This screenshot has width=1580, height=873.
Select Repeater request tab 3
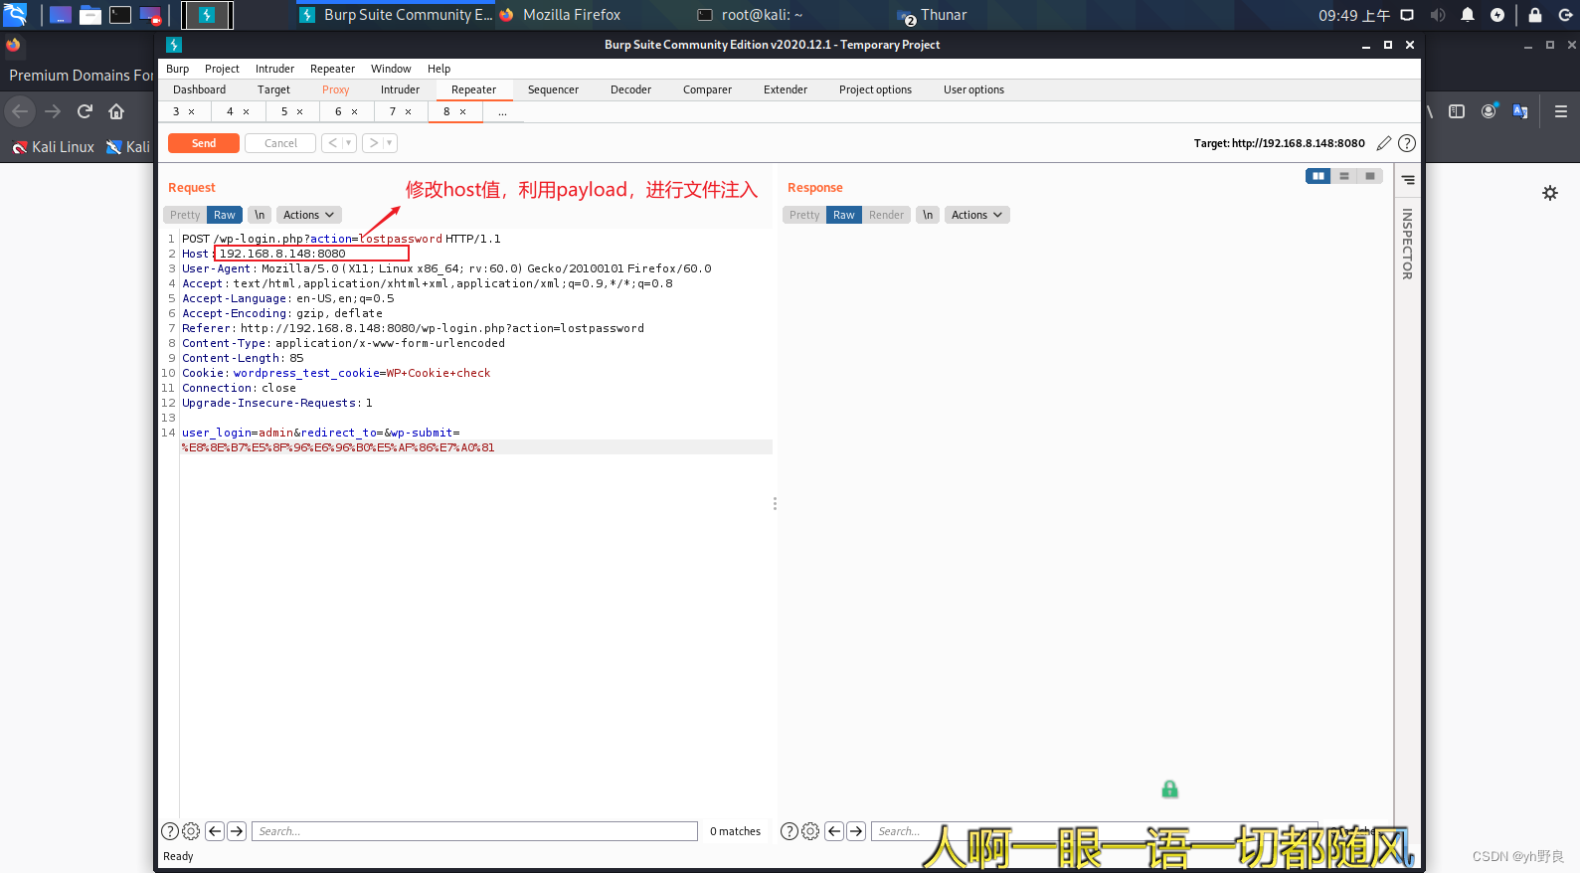tap(176, 111)
